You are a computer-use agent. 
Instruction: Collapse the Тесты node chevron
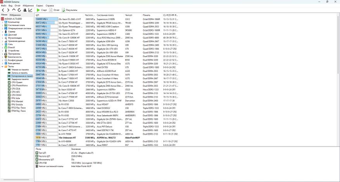[2, 66]
